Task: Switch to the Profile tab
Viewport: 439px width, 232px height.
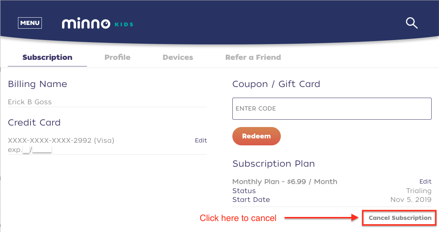Action: pos(117,57)
